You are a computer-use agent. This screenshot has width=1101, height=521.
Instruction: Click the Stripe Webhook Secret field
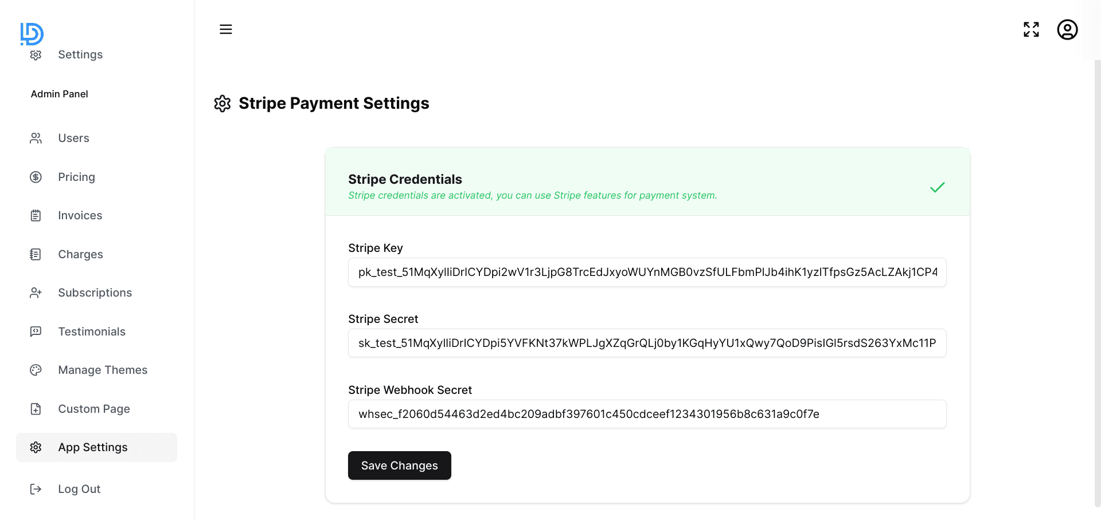point(647,415)
